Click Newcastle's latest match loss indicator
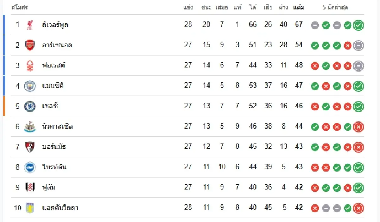Viewport: 380px width, 222px height. pyautogui.click(x=358, y=127)
